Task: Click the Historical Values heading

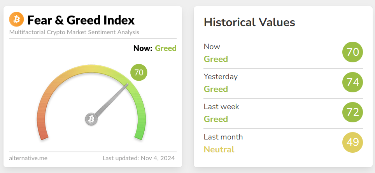Action: pos(249,22)
